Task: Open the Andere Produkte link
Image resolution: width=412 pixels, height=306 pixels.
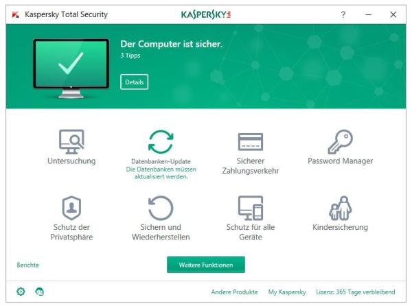Action: (234, 292)
